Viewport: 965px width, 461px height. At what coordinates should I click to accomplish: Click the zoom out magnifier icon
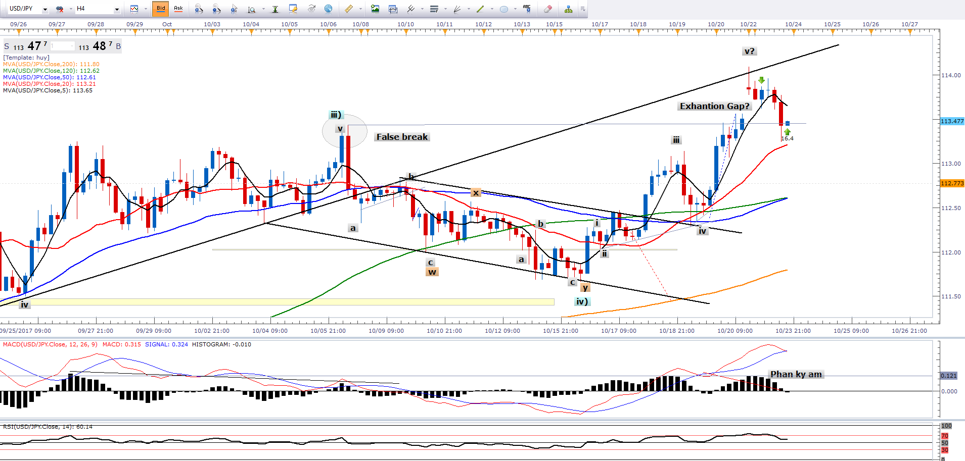pos(216,9)
